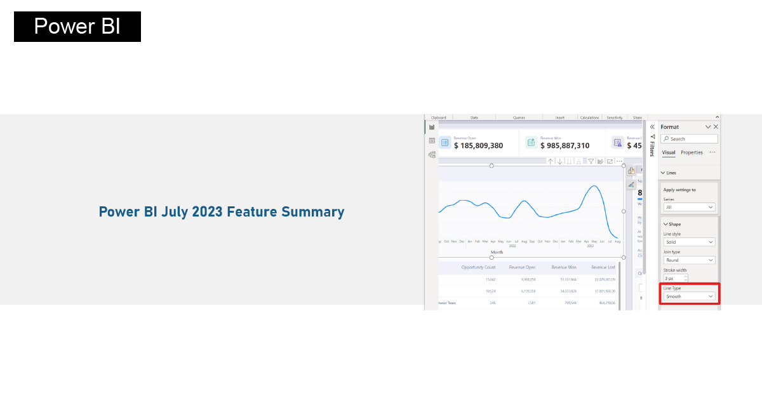Click the drill down arrow icon
The width and height of the screenshot is (762, 400).
click(559, 161)
